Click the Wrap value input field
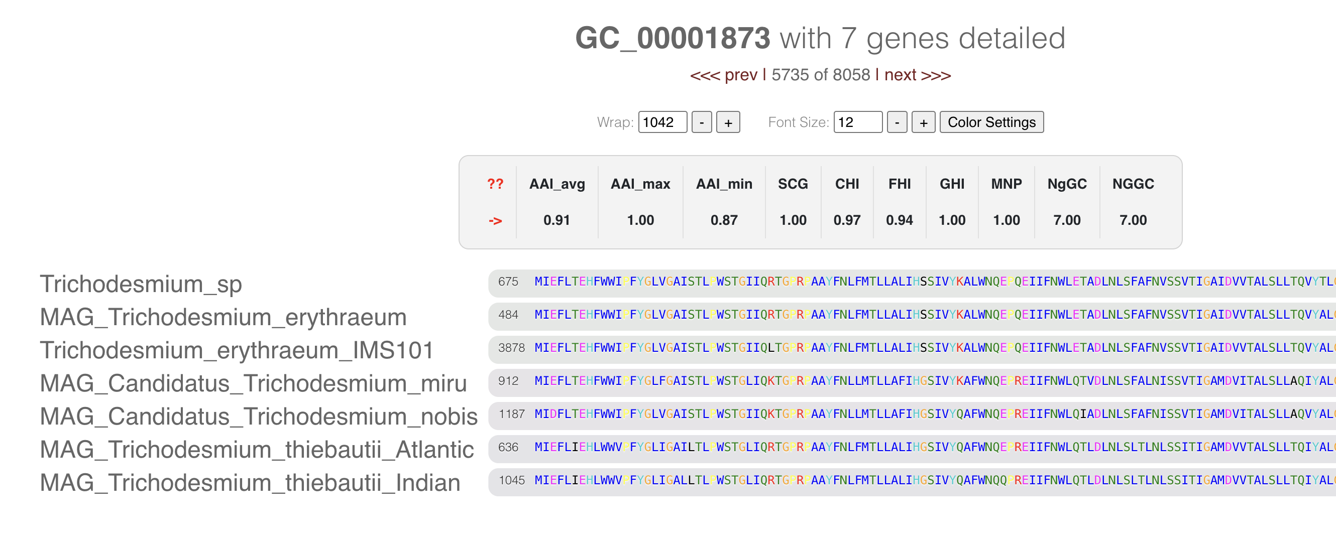Viewport: 1336px width, 547px height. 662,122
